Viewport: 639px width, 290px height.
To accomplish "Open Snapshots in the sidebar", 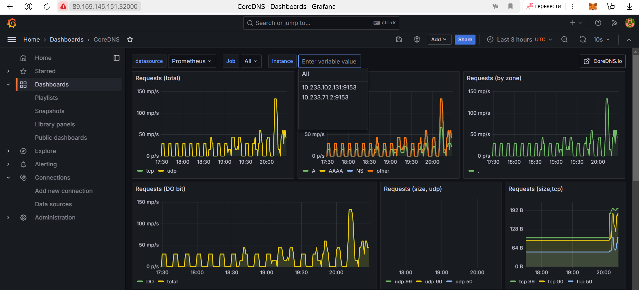I will click(x=50, y=111).
